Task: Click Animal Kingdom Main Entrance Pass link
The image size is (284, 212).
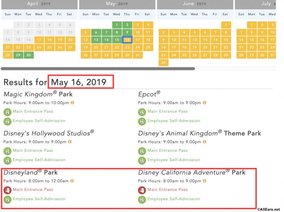Action: tap(168, 151)
